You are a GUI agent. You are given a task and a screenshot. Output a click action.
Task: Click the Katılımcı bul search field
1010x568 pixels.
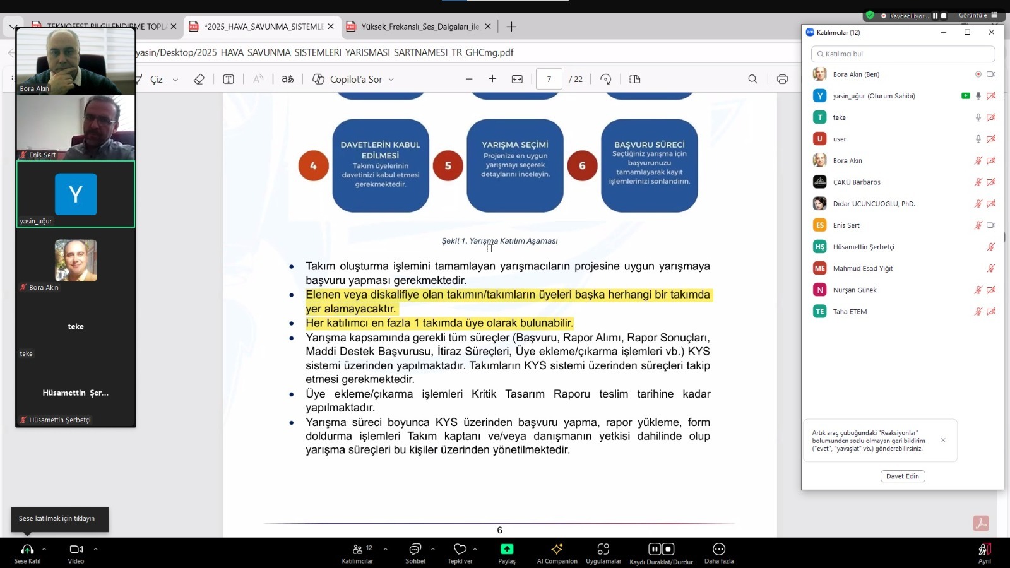[x=903, y=54]
